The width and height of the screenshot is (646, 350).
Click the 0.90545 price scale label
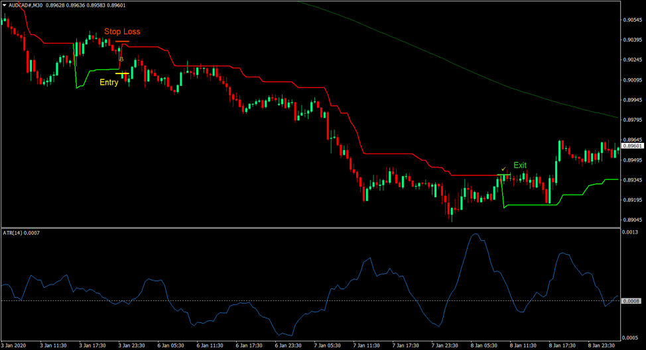click(x=632, y=20)
